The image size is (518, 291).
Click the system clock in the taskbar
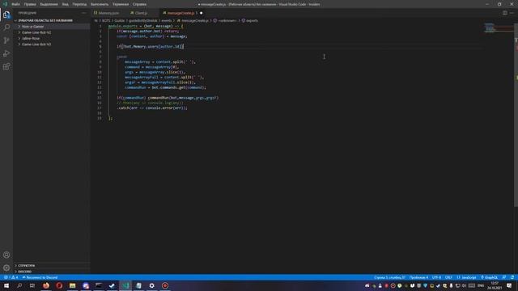(x=495, y=285)
